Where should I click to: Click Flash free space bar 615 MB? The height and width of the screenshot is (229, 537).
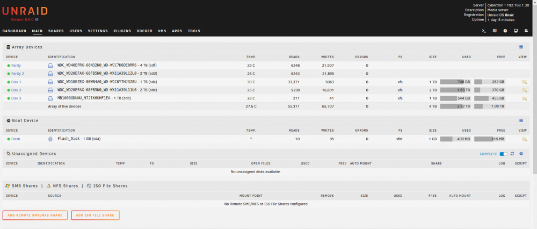click(490, 139)
